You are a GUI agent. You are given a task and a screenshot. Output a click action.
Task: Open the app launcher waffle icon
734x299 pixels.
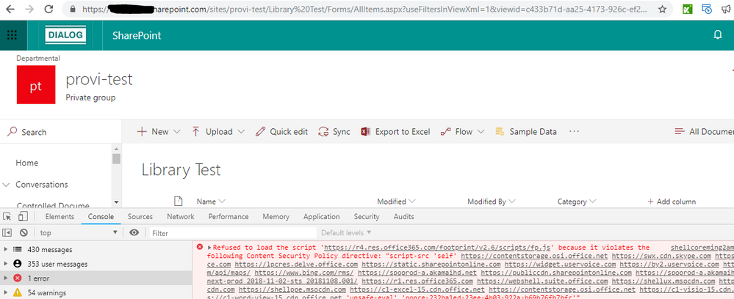(x=12, y=35)
